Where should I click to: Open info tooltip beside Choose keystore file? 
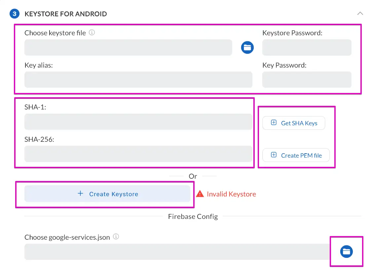(92, 33)
